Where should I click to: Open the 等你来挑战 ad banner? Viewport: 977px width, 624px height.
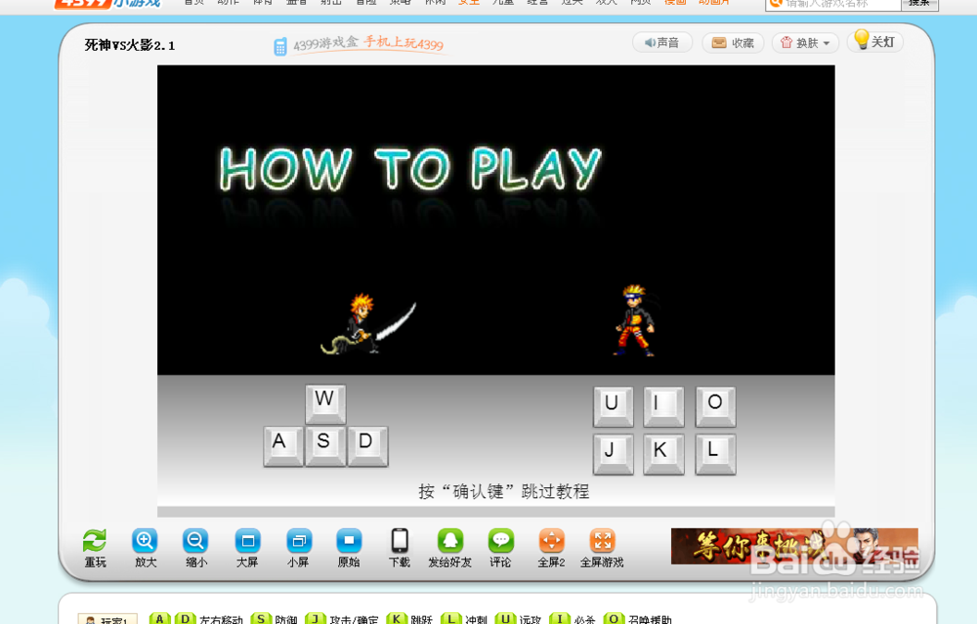[x=794, y=546]
